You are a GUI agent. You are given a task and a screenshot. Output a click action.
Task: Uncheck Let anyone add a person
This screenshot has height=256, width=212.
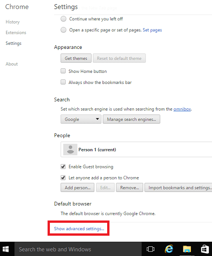(x=63, y=178)
